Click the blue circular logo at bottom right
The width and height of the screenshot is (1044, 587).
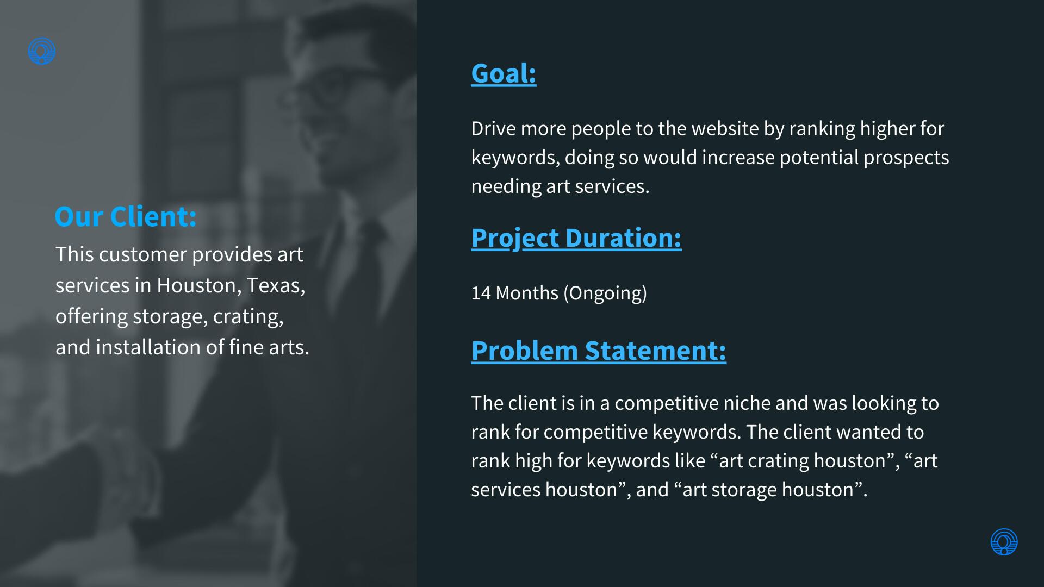pos(1004,542)
